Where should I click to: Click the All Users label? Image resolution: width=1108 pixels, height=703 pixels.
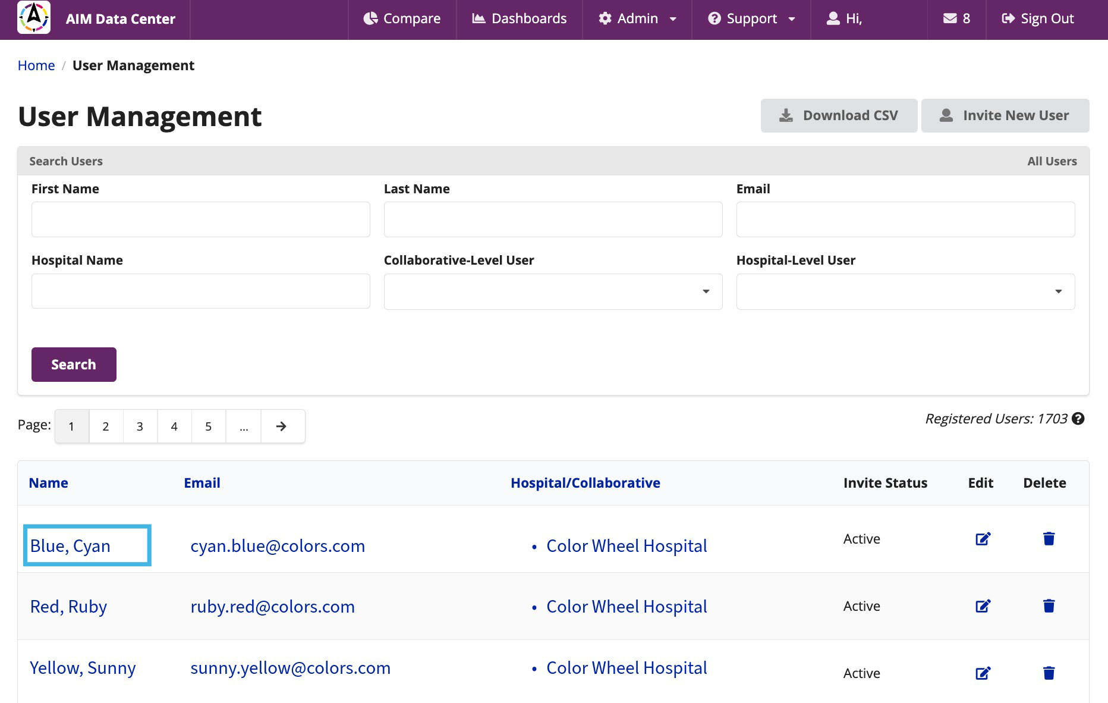(1052, 161)
